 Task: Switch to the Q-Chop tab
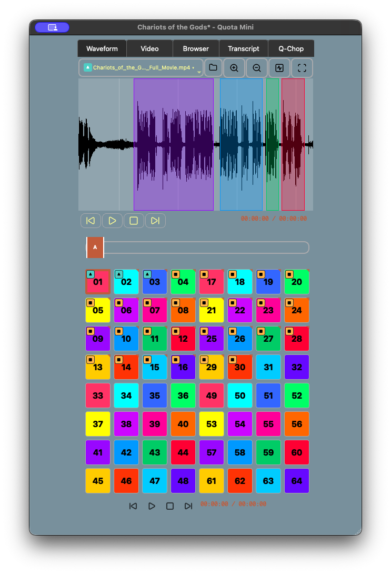click(x=291, y=48)
